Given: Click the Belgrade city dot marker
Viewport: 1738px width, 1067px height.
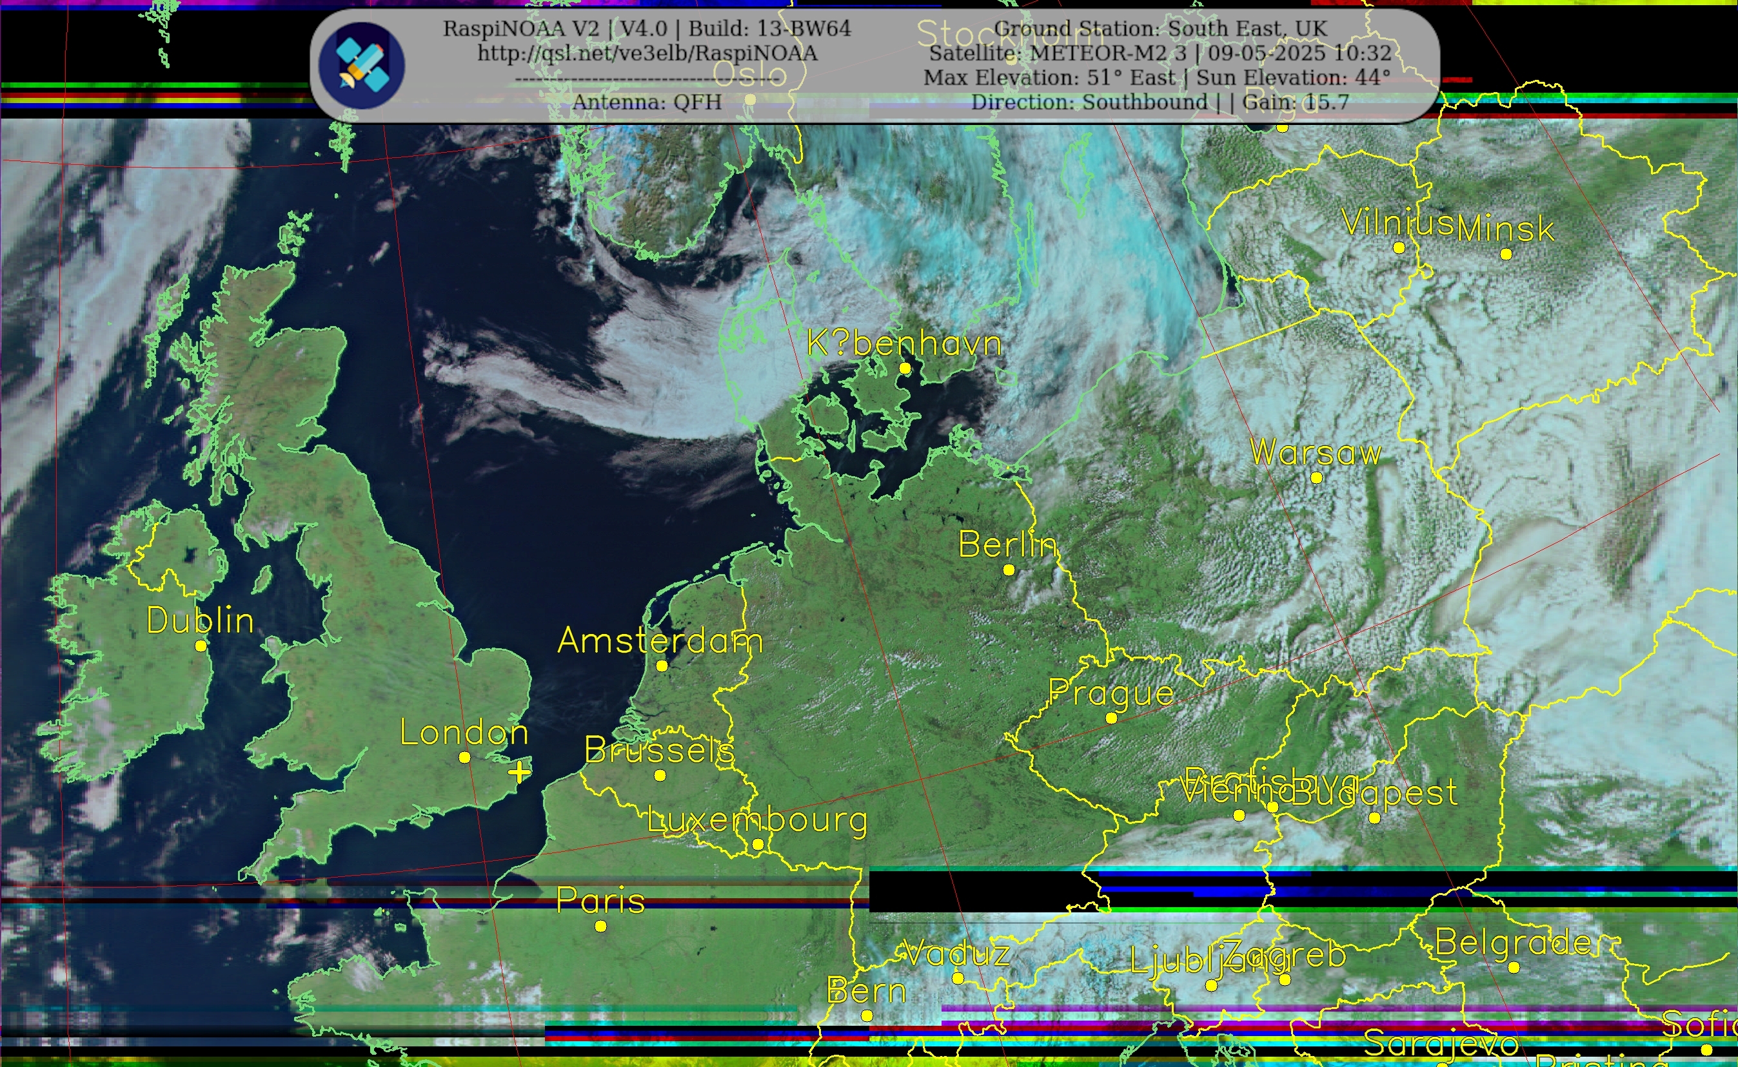Looking at the screenshot, I should tap(1514, 968).
